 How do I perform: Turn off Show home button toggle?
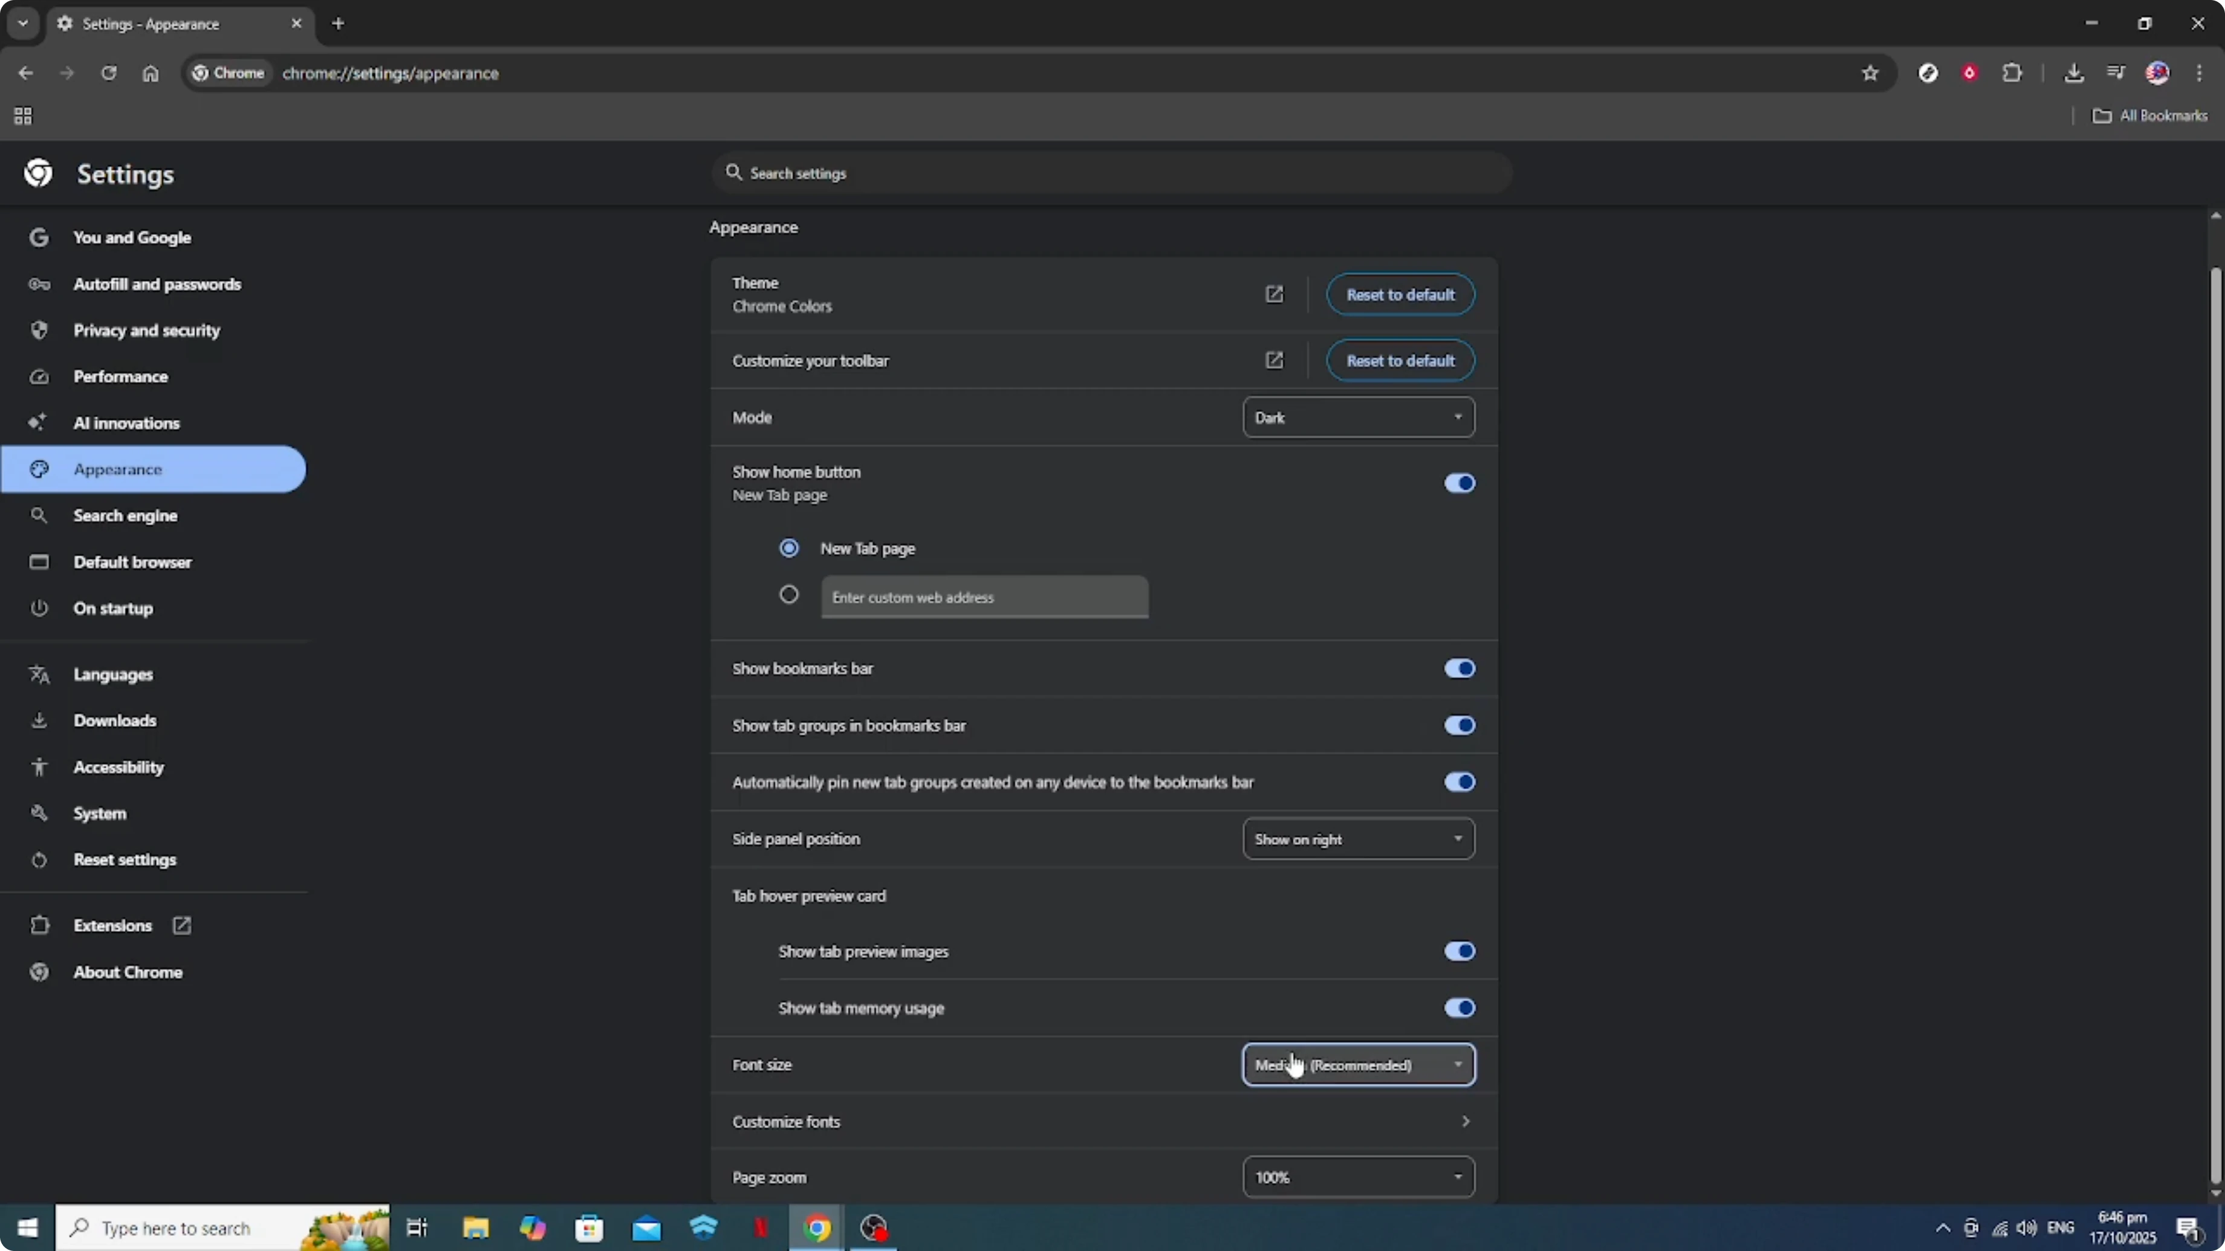1459,483
